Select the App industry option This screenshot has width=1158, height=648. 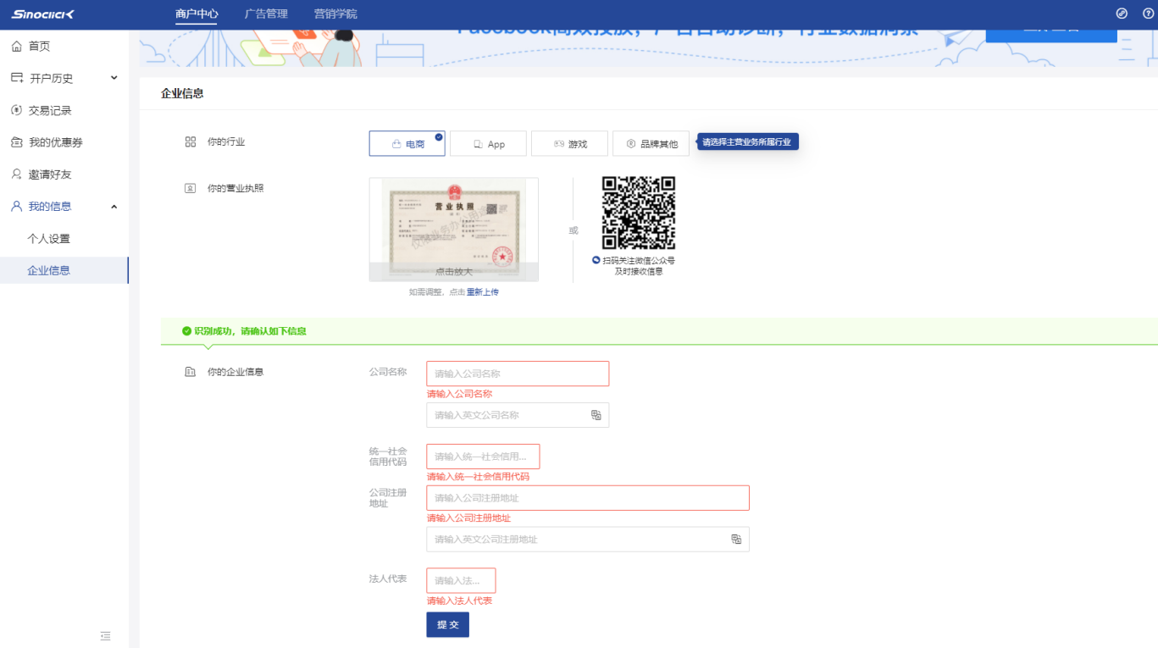coord(488,144)
